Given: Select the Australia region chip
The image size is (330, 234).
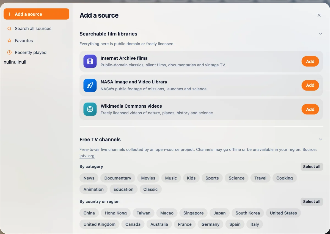Looking at the screenshot, I should tap(159, 224).
